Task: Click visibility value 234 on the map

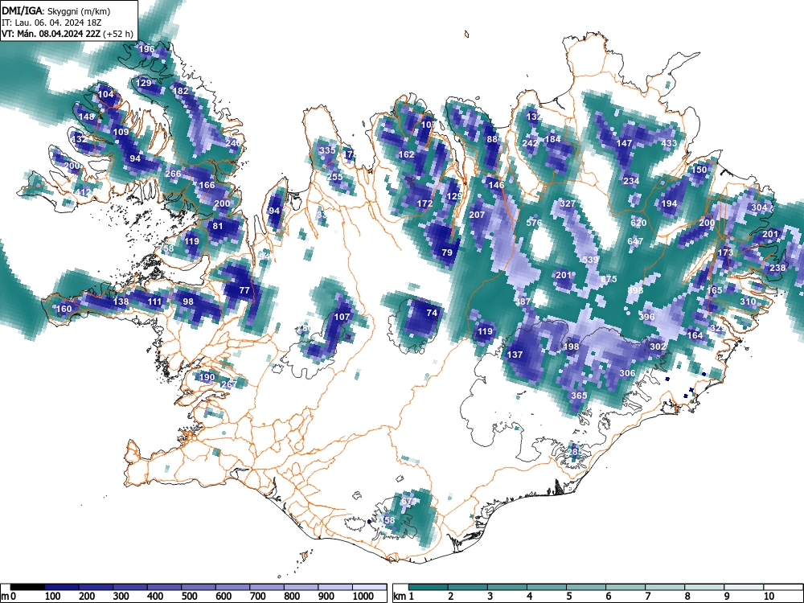Action: click(x=631, y=180)
